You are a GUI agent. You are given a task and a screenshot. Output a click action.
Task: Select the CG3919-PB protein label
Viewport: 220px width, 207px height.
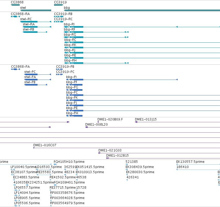point(65,67)
